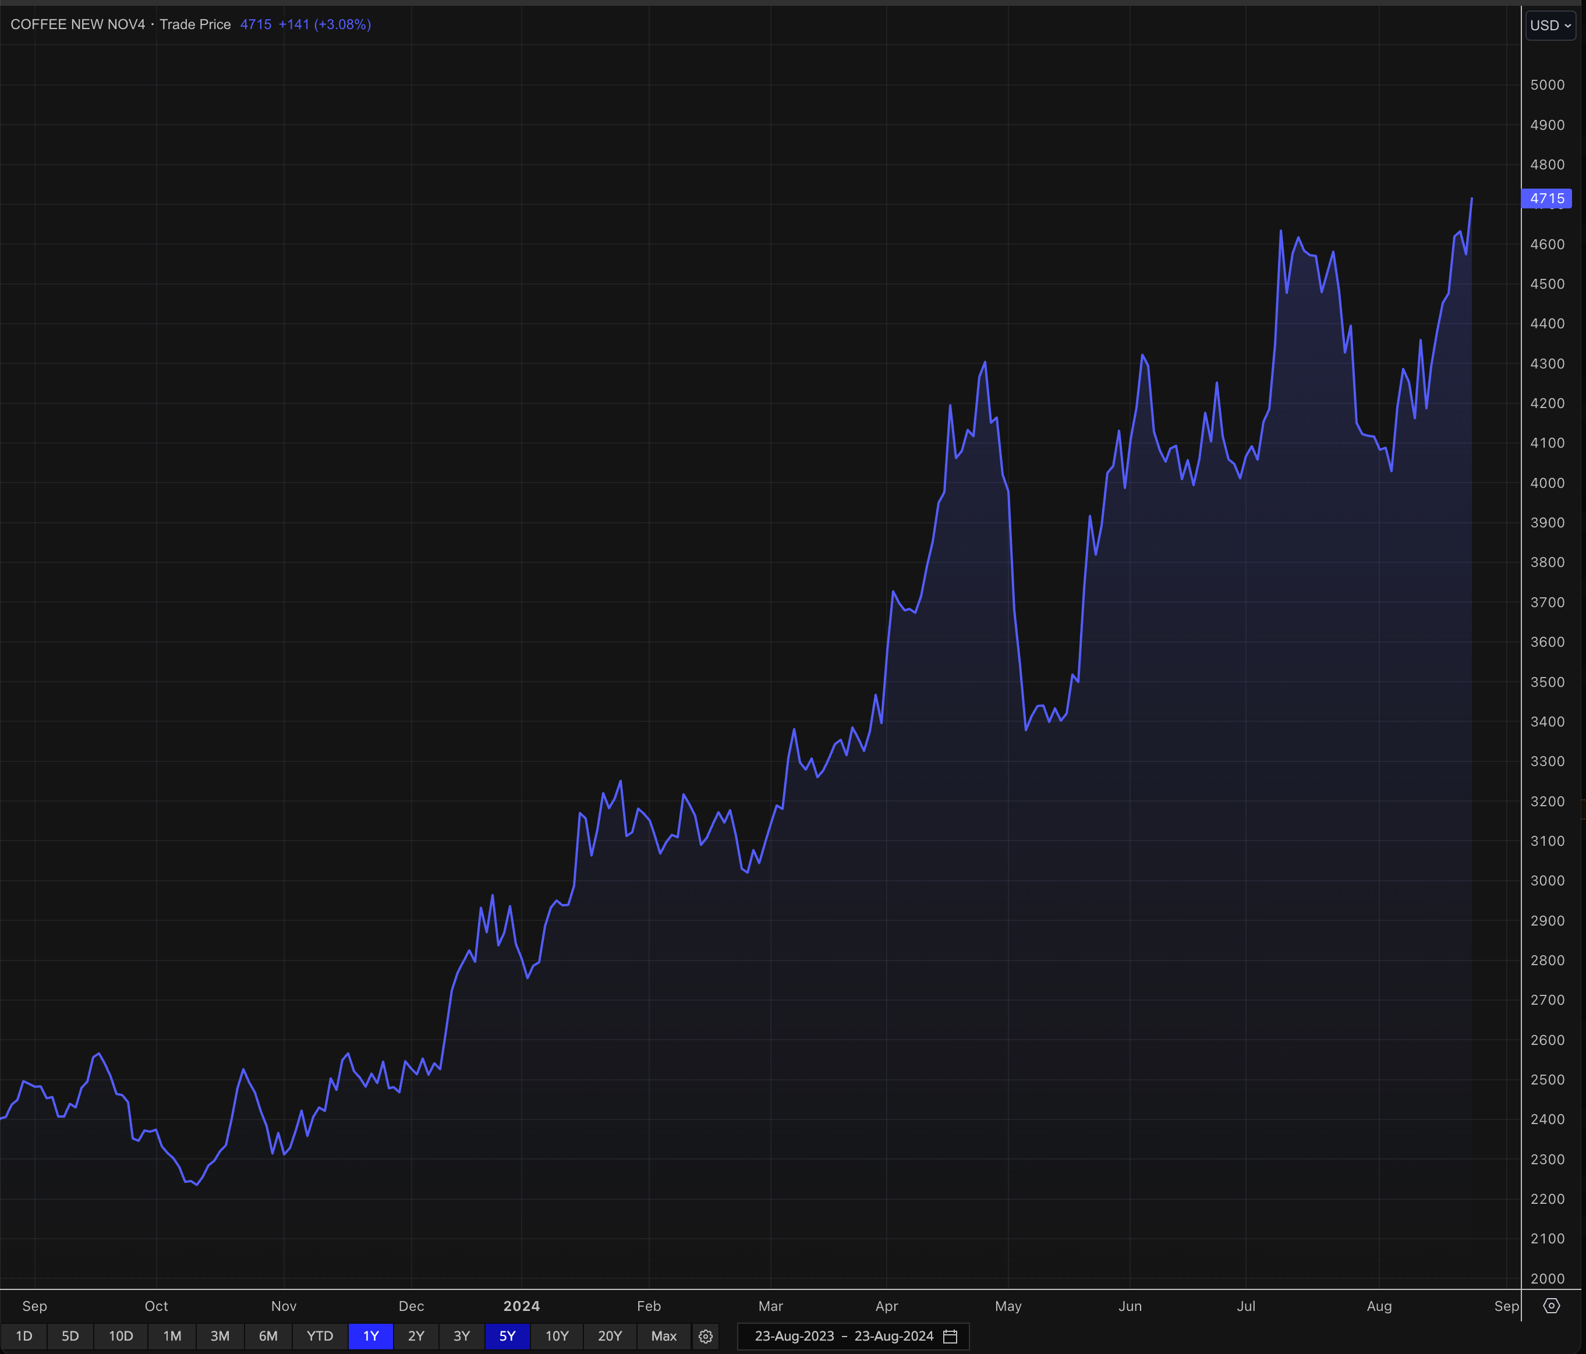Click the Oct month label on time axis
The image size is (1586, 1354).
point(156,1306)
